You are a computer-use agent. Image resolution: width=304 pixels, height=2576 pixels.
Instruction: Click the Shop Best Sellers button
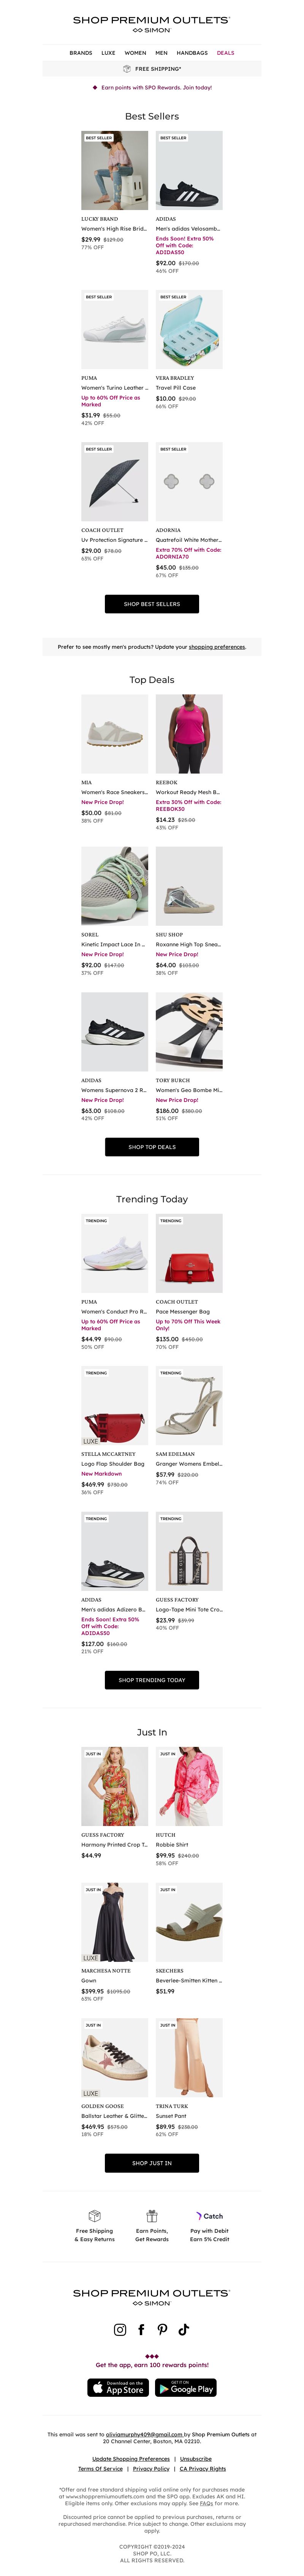pos(152,604)
